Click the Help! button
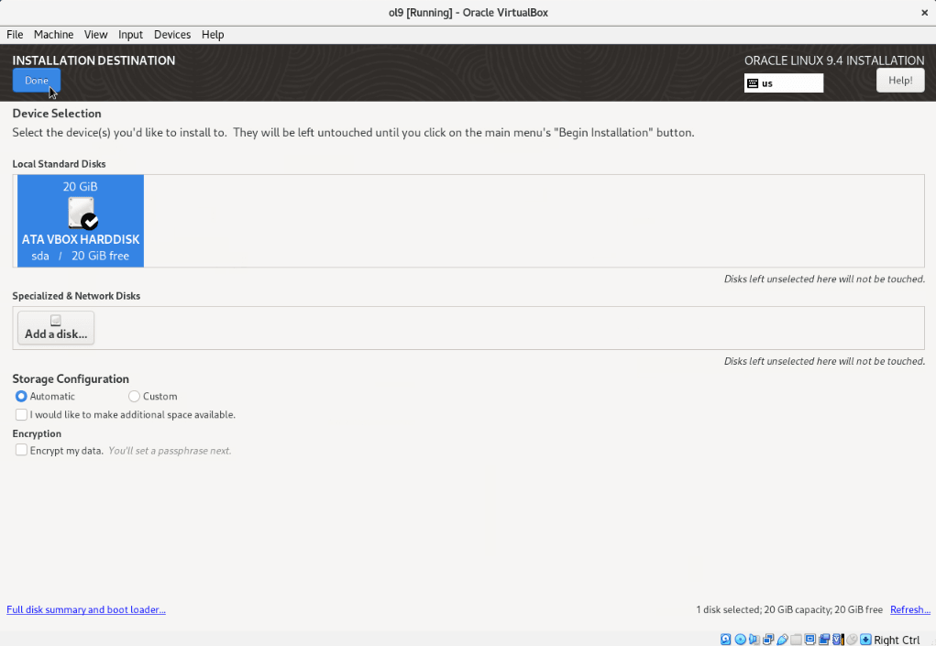This screenshot has height=646, width=936. 900,81
